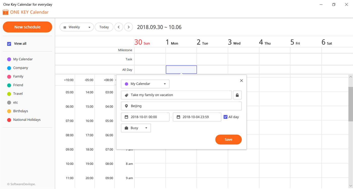The image size is (353, 189).
Task: Toggle the View all checkbox
Action: [x=9, y=44]
